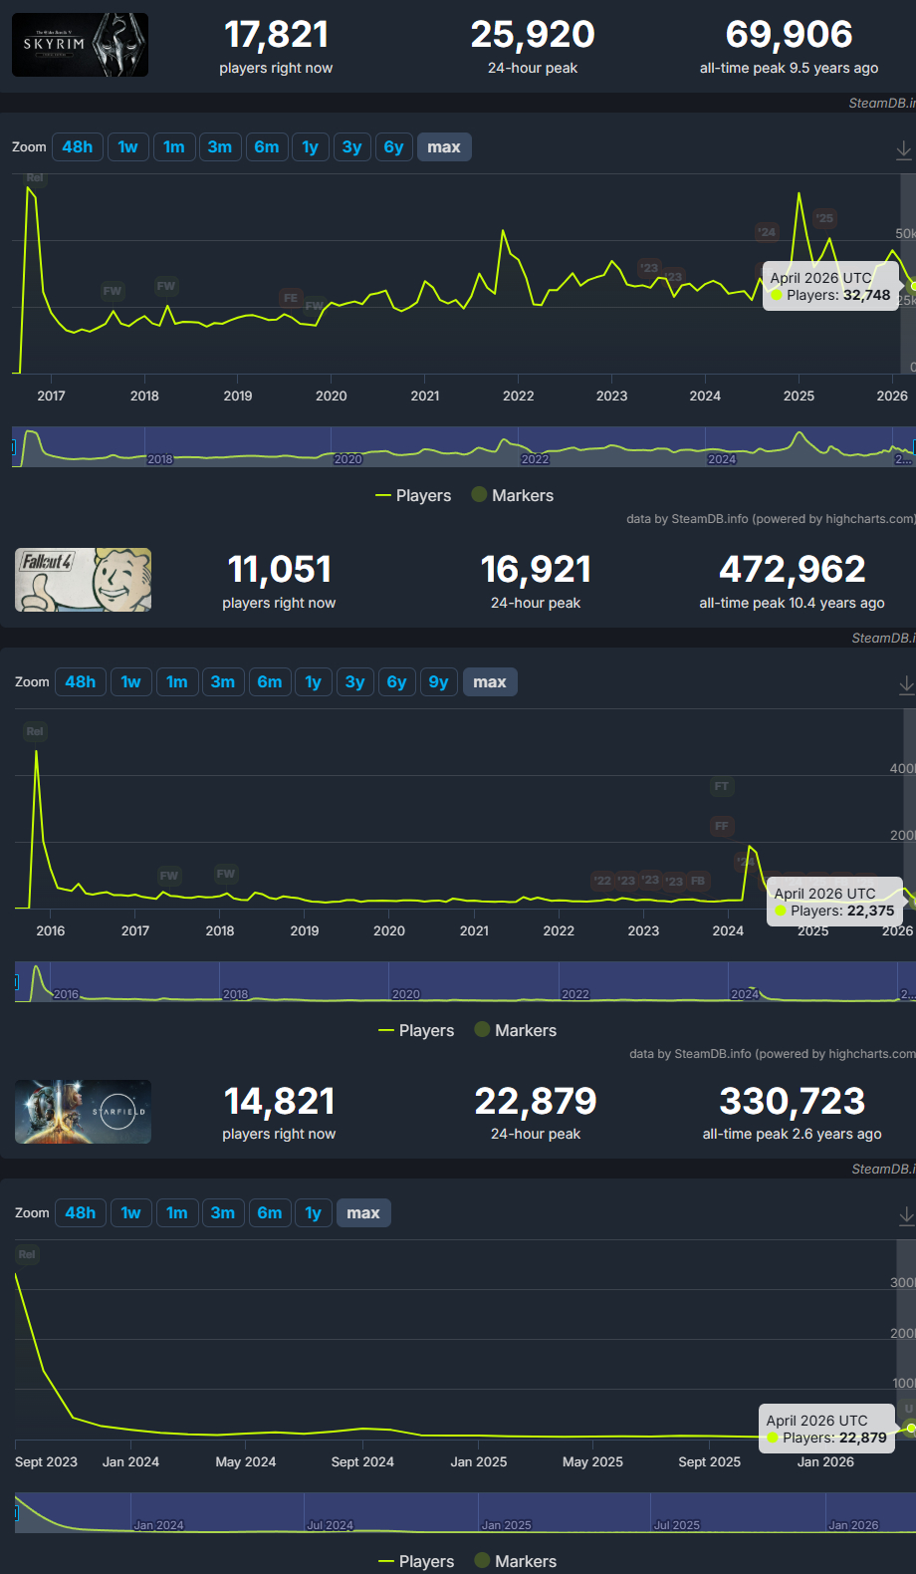
Task: Click Starfield's 330,723 all-time peak value
Action: tap(793, 1102)
